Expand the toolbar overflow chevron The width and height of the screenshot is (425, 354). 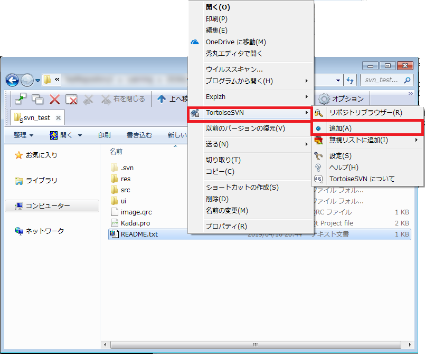(x=410, y=93)
